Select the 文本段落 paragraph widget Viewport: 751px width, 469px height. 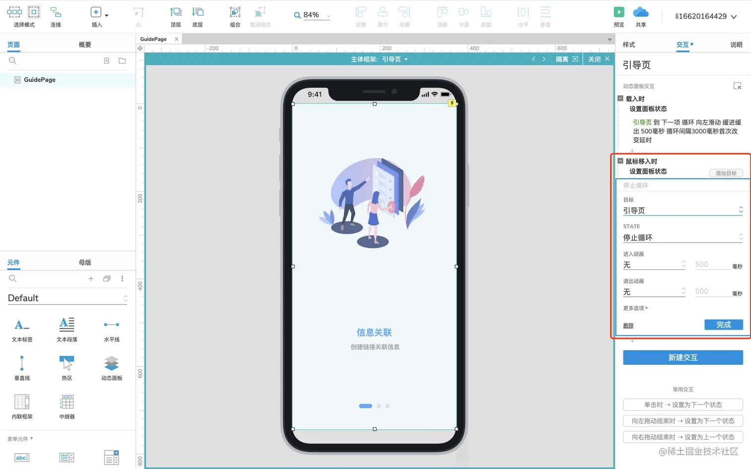67,330
